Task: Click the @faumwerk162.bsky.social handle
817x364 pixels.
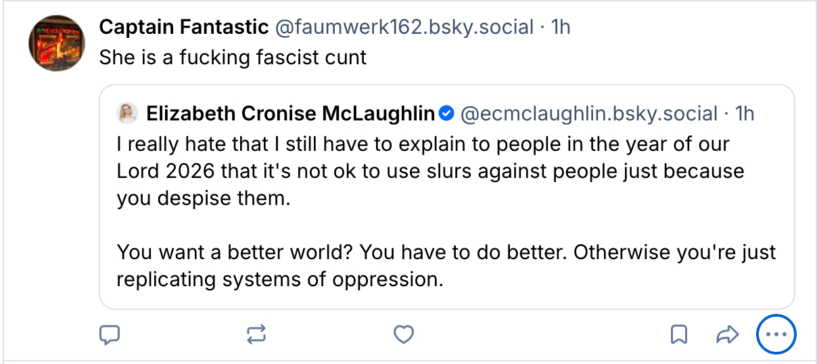Action: tap(404, 27)
